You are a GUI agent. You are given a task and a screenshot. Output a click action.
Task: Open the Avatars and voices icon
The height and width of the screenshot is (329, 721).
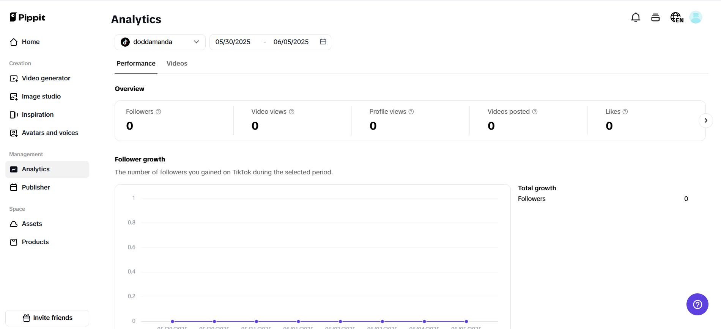pyautogui.click(x=14, y=133)
